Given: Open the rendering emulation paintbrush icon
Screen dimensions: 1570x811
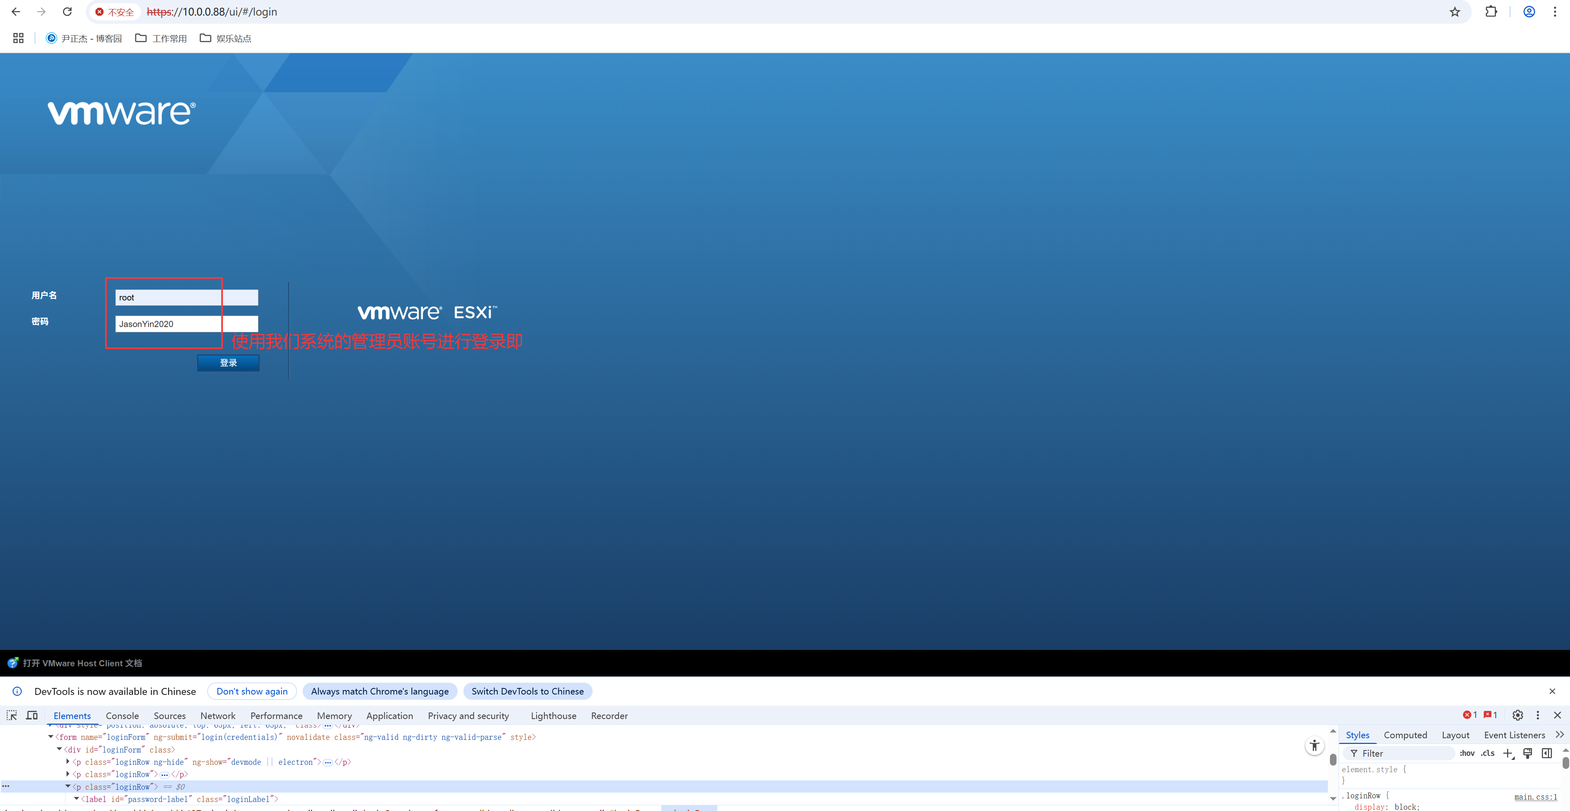Looking at the screenshot, I should tap(1527, 753).
